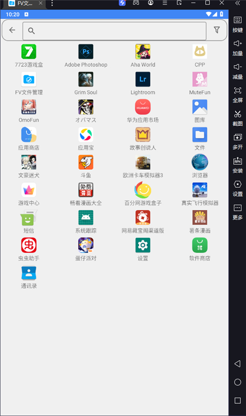The image size is (246, 416).
Task: Open the 文件 files app
Action: pyautogui.click(x=199, y=134)
